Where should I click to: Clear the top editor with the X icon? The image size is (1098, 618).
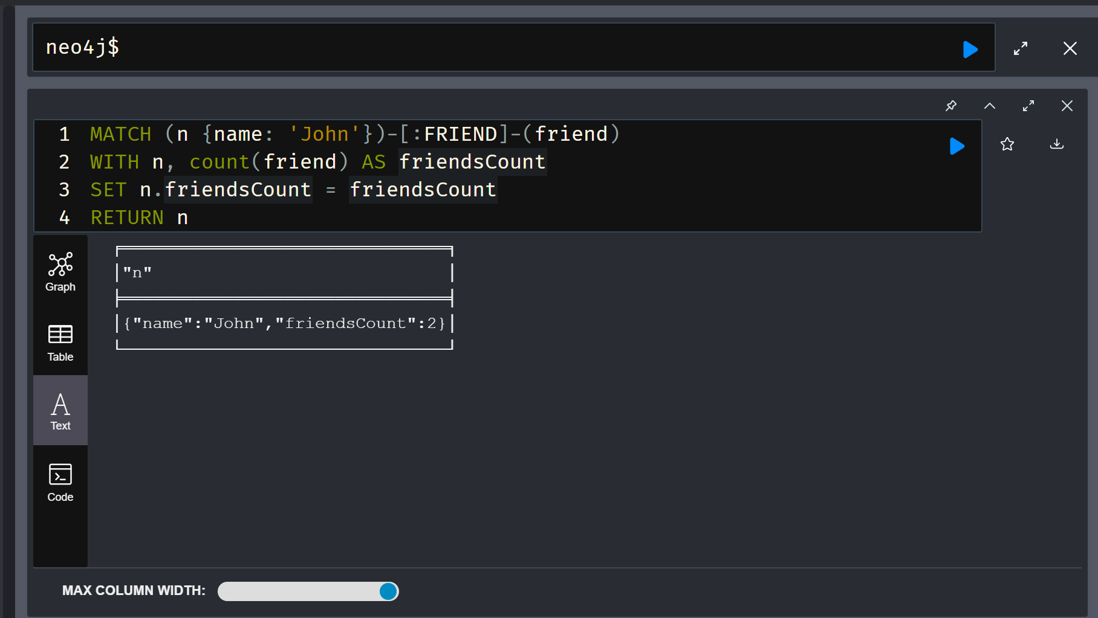pos(1070,48)
